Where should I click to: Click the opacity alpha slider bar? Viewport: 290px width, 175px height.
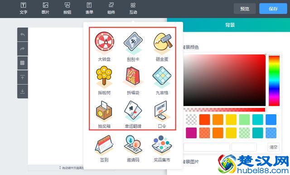[x=224, y=110]
